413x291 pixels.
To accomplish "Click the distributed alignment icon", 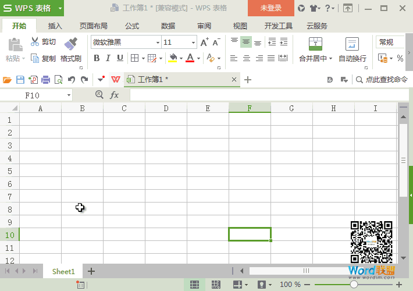I will pos(283,58).
